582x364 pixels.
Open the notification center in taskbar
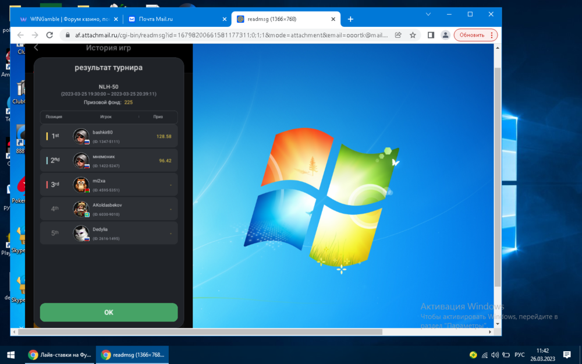pos(567,355)
